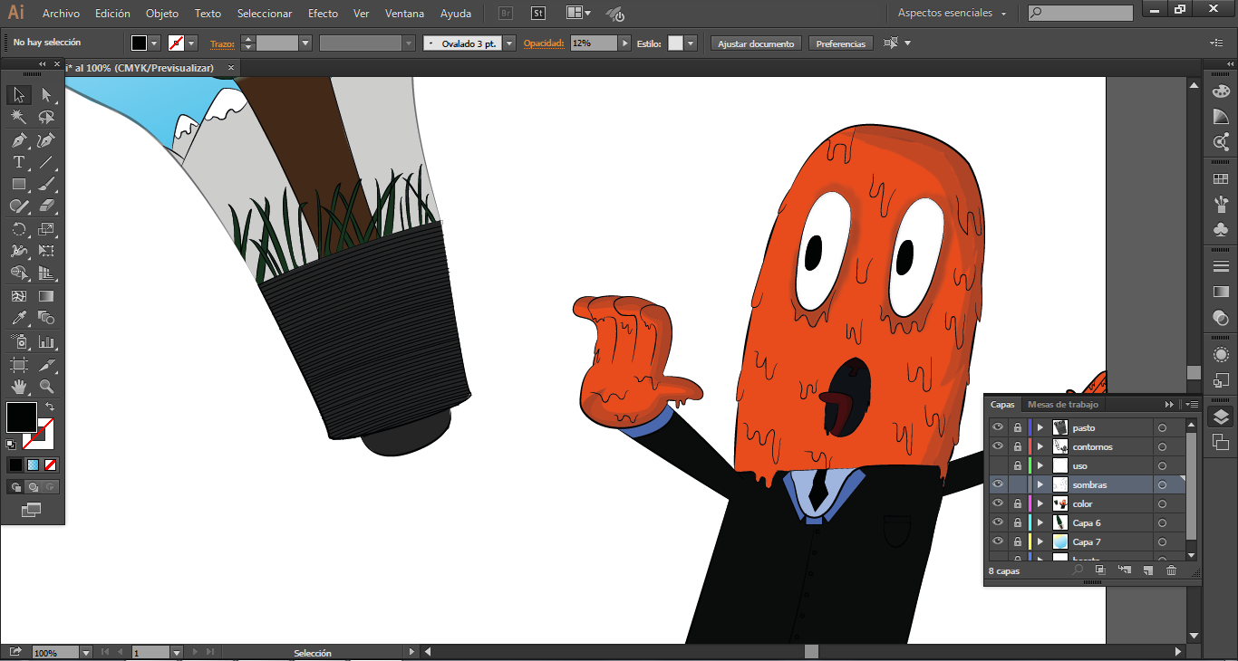Open the Efecto menu

[x=323, y=14]
